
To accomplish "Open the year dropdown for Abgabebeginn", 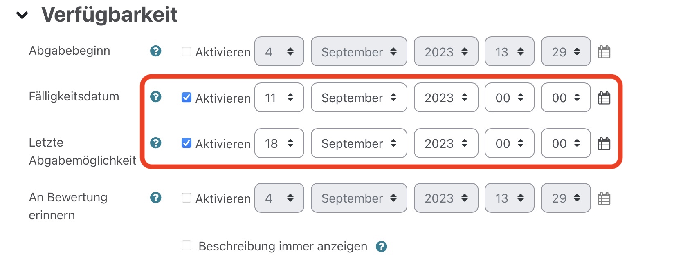I will (x=446, y=51).
